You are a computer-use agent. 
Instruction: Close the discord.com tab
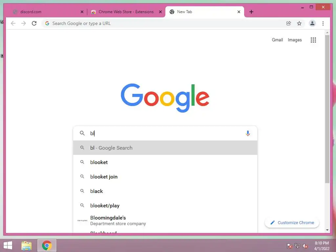coord(82,12)
